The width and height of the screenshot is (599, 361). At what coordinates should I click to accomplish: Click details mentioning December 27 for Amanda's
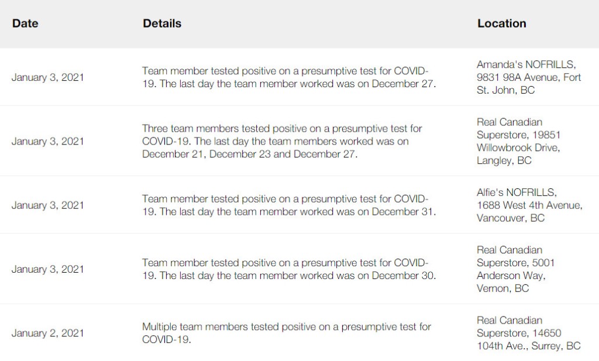[x=289, y=77]
